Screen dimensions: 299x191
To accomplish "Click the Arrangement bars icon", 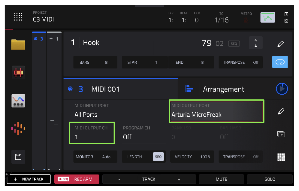I will [x=189, y=89].
